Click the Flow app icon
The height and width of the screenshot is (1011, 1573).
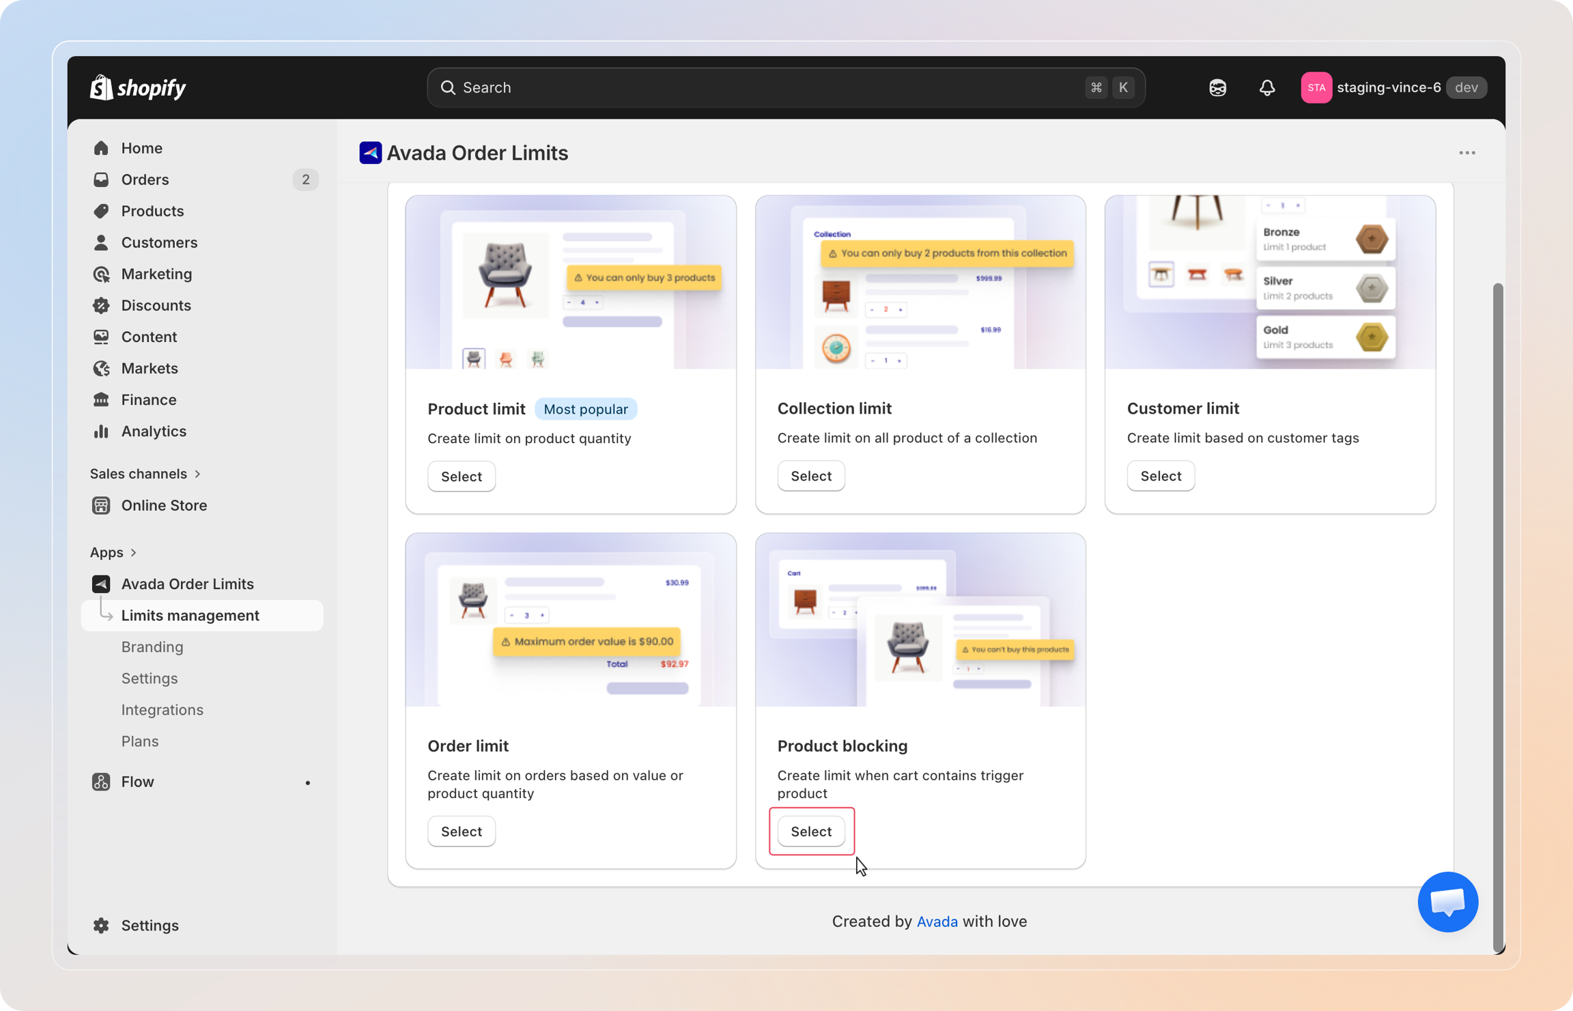pos(101,782)
